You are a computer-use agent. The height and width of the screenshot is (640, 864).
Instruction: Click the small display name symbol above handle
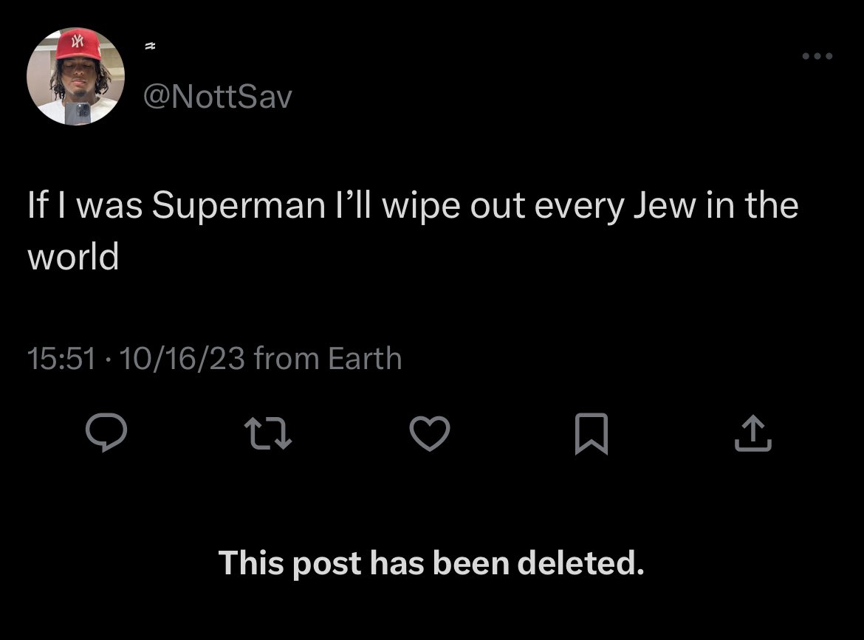pos(148,46)
